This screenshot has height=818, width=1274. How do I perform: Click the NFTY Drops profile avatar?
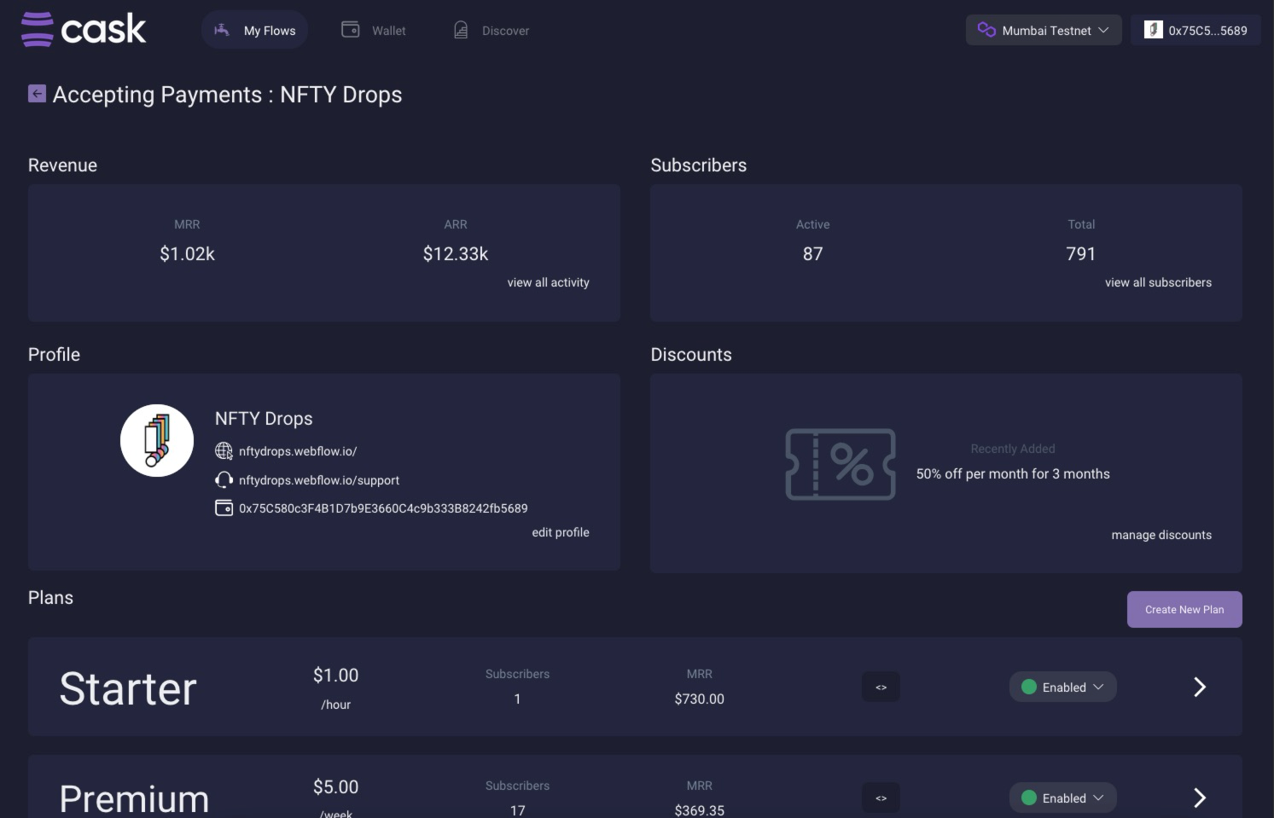(157, 440)
